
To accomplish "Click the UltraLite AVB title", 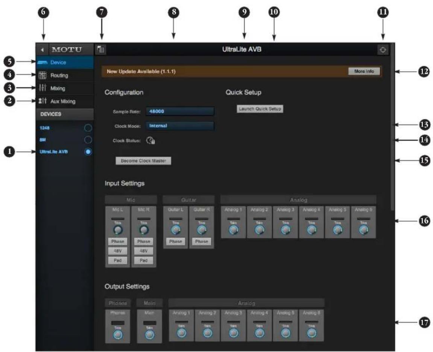I will 242,49.
